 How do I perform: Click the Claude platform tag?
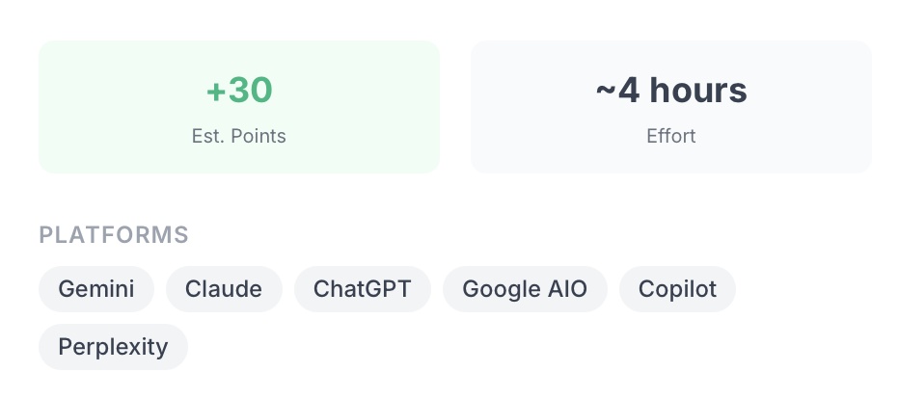point(224,289)
